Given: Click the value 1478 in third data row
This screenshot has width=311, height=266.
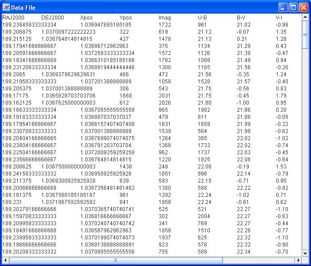Looking at the screenshot, I should [x=165, y=39].
